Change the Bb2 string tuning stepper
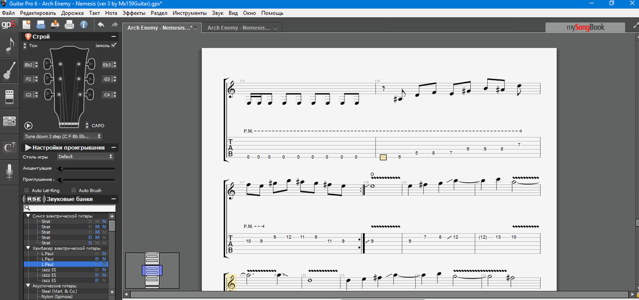Viewport: 639px width, 300px height. [x=36, y=65]
